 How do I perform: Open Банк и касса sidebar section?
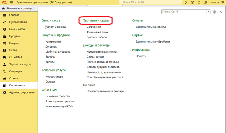(17, 29)
